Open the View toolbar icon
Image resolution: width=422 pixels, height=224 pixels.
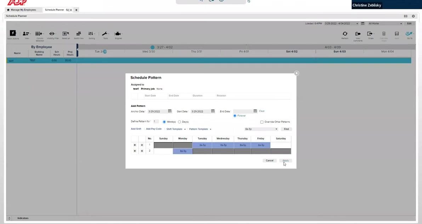26,34
